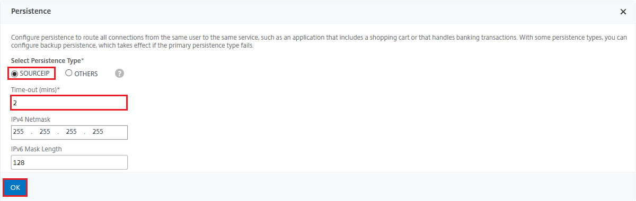Image resolution: width=636 pixels, height=201 pixels.
Task: Click second octet of IPv4 Netmask
Action: coord(45,132)
